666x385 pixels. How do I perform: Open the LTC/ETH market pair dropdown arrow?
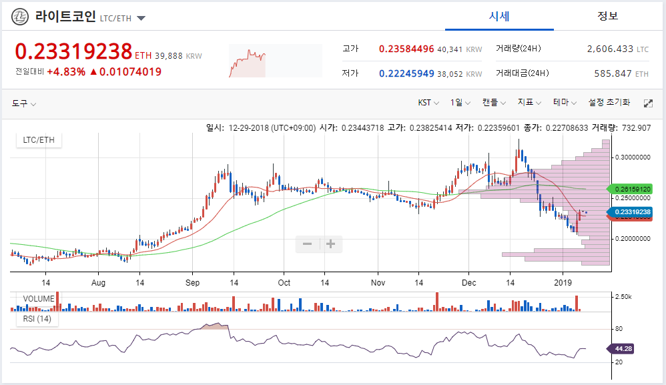click(141, 18)
